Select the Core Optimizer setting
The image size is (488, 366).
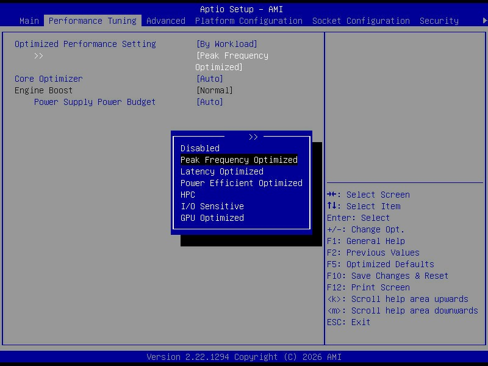pyautogui.click(x=49, y=79)
